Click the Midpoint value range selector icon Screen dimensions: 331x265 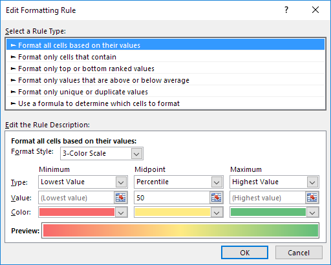217,197
